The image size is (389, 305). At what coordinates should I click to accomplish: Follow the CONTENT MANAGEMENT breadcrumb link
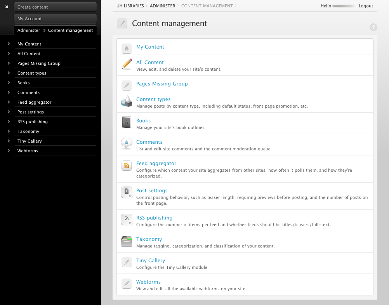pyautogui.click(x=207, y=6)
